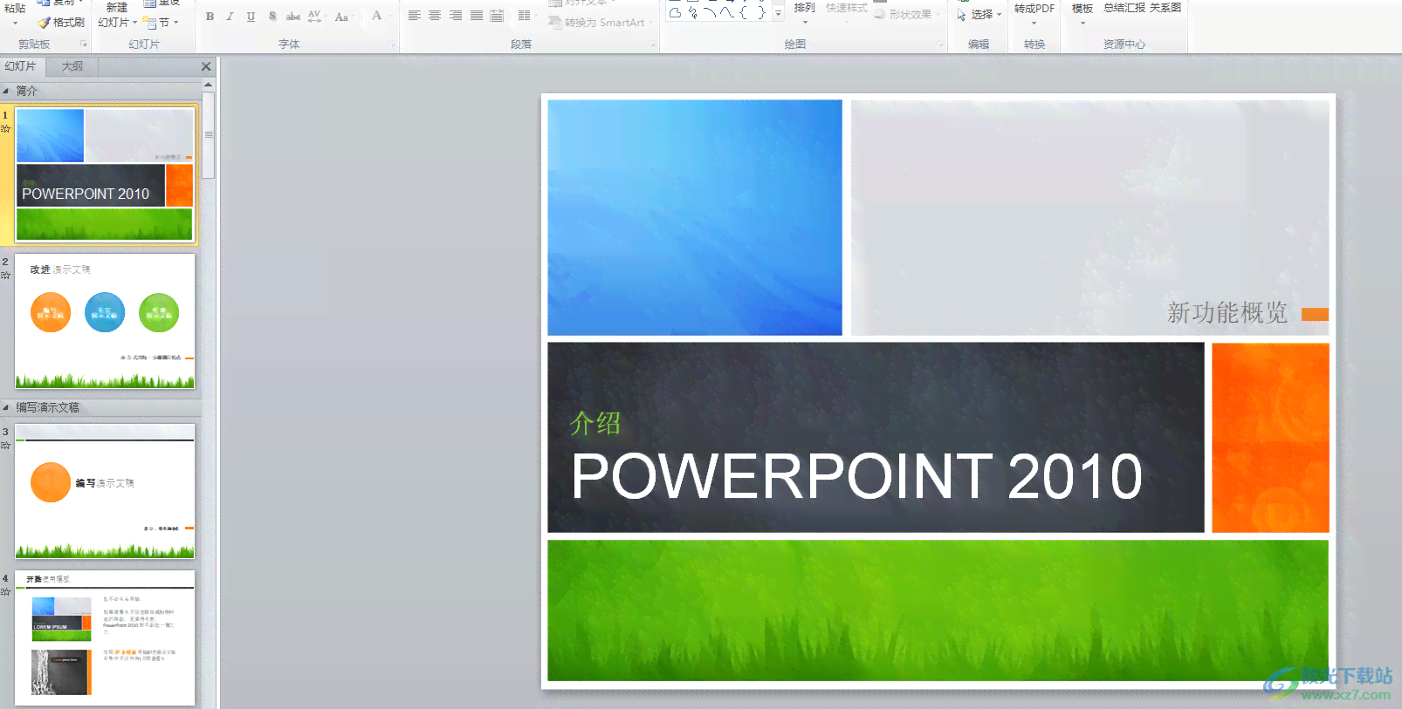The width and height of the screenshot is (1402, 709).
Task: Justify text in paragraph group
Action: tap(477, 16)
